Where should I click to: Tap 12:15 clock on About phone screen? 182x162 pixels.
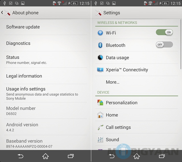84,3
